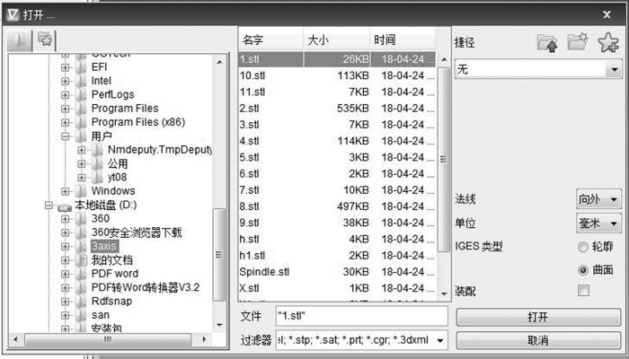Viewport: 629px width, 359px height.
Task: Select file 4.stl
Action: click(337, 141)
